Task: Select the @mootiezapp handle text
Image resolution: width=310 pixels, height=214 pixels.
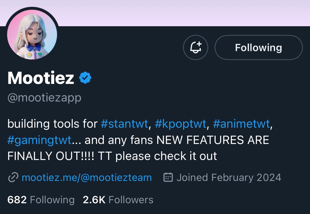Action: point(44,98)
